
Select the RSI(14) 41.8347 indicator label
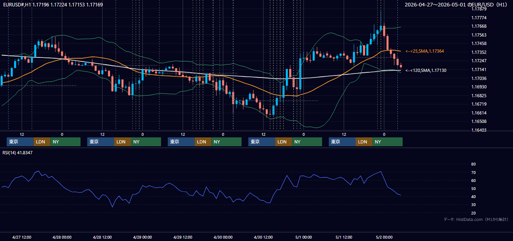point(18,153)
